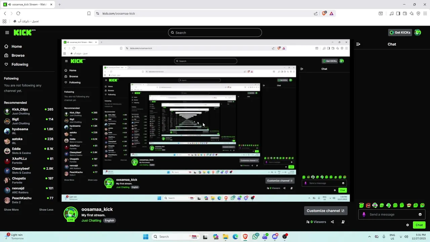
Task: Expand recommended list with Show More
Action: point(11,210)
